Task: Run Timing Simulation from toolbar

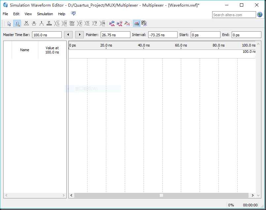Action: [119, 23]
